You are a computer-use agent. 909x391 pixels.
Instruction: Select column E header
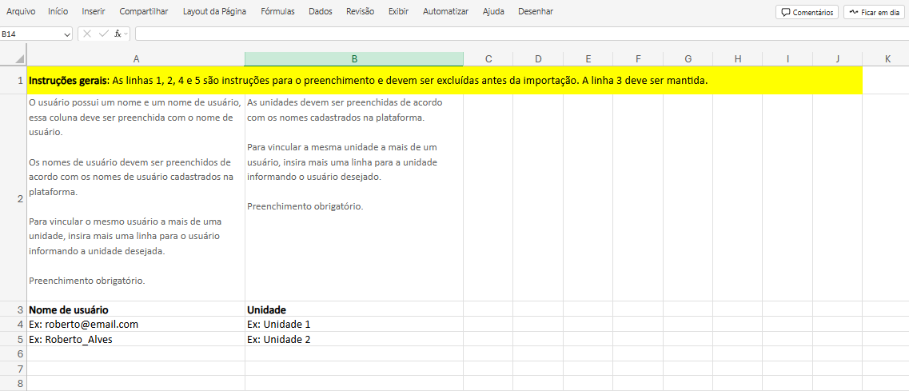588,58
